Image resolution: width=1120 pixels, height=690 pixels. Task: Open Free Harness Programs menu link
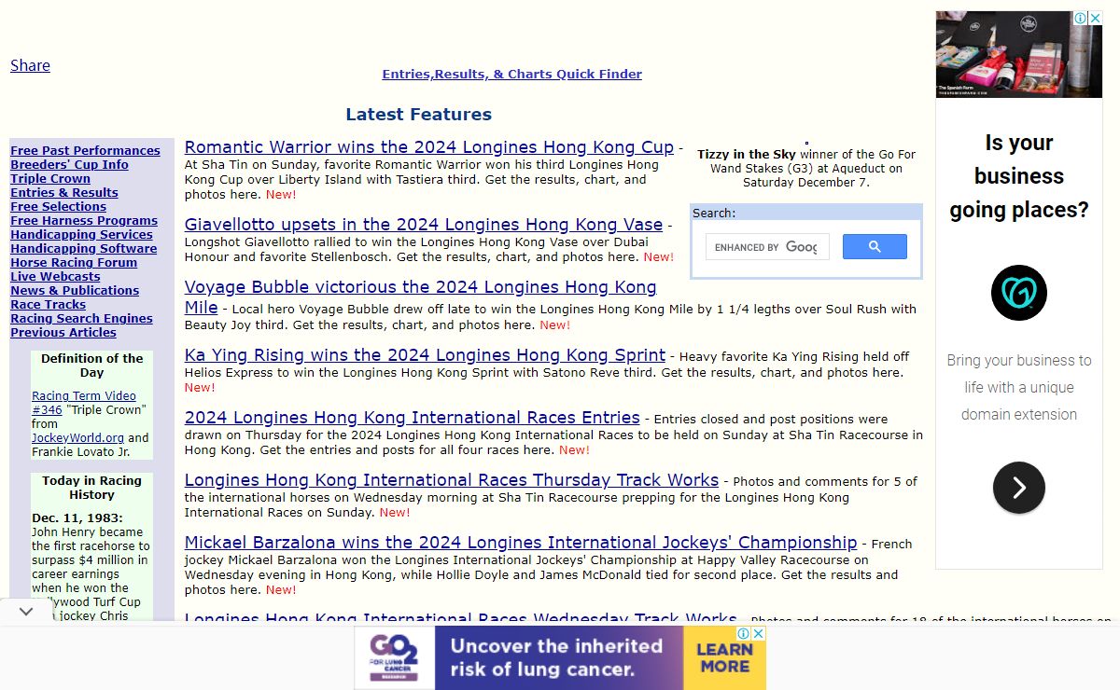(84, 221)
